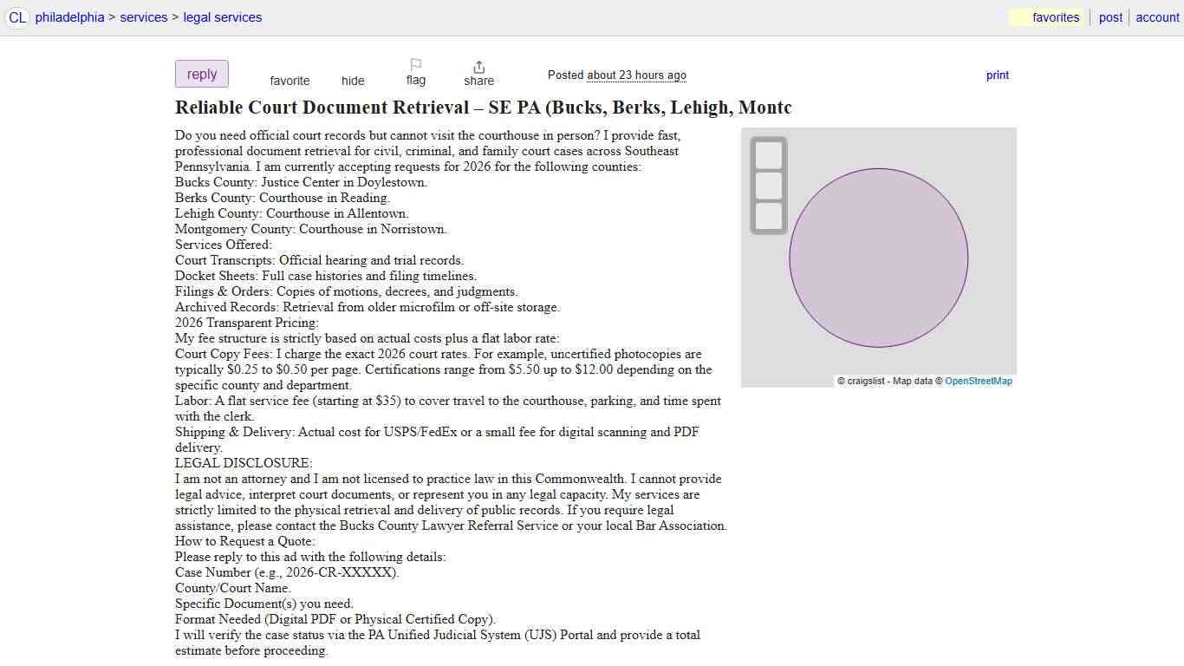
Task: Flag this posting using the flag icon
Action: coord(415,73)
